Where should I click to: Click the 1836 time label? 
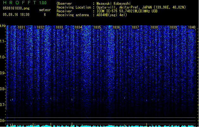point(116,27)
